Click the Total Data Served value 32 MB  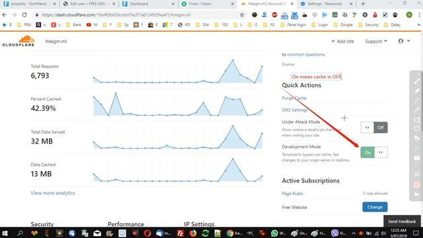(42, 141)
